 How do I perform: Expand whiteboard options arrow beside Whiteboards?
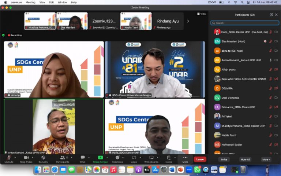tap(158, 158)
